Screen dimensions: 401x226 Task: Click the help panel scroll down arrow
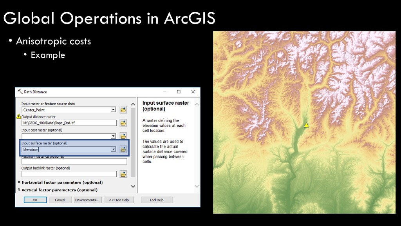(197, 186)
